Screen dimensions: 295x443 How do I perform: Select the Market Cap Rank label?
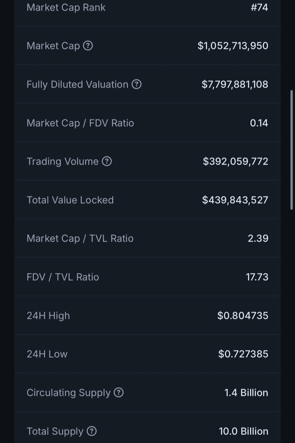[66, 8]
